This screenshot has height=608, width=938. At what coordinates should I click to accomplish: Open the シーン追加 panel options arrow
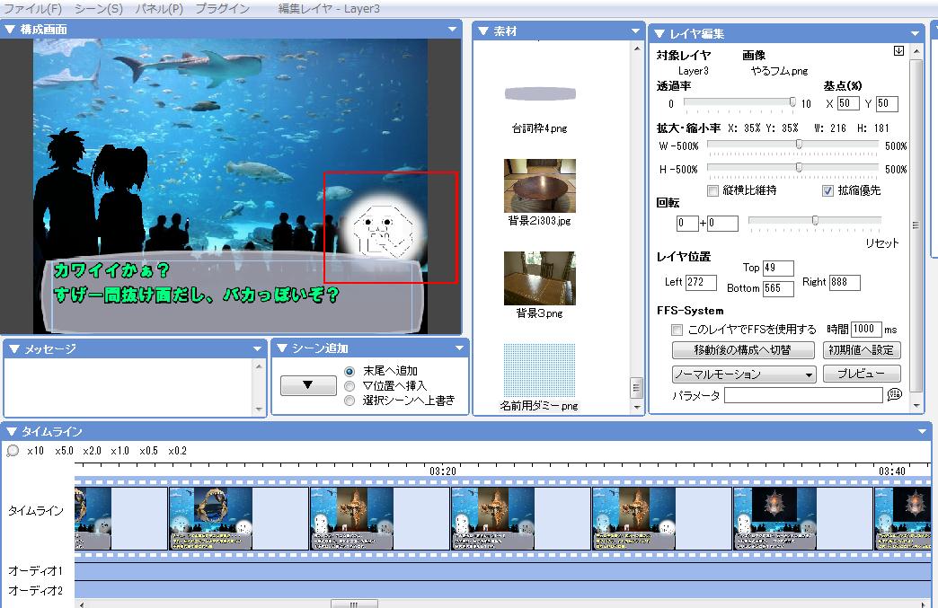coord(459,348)
